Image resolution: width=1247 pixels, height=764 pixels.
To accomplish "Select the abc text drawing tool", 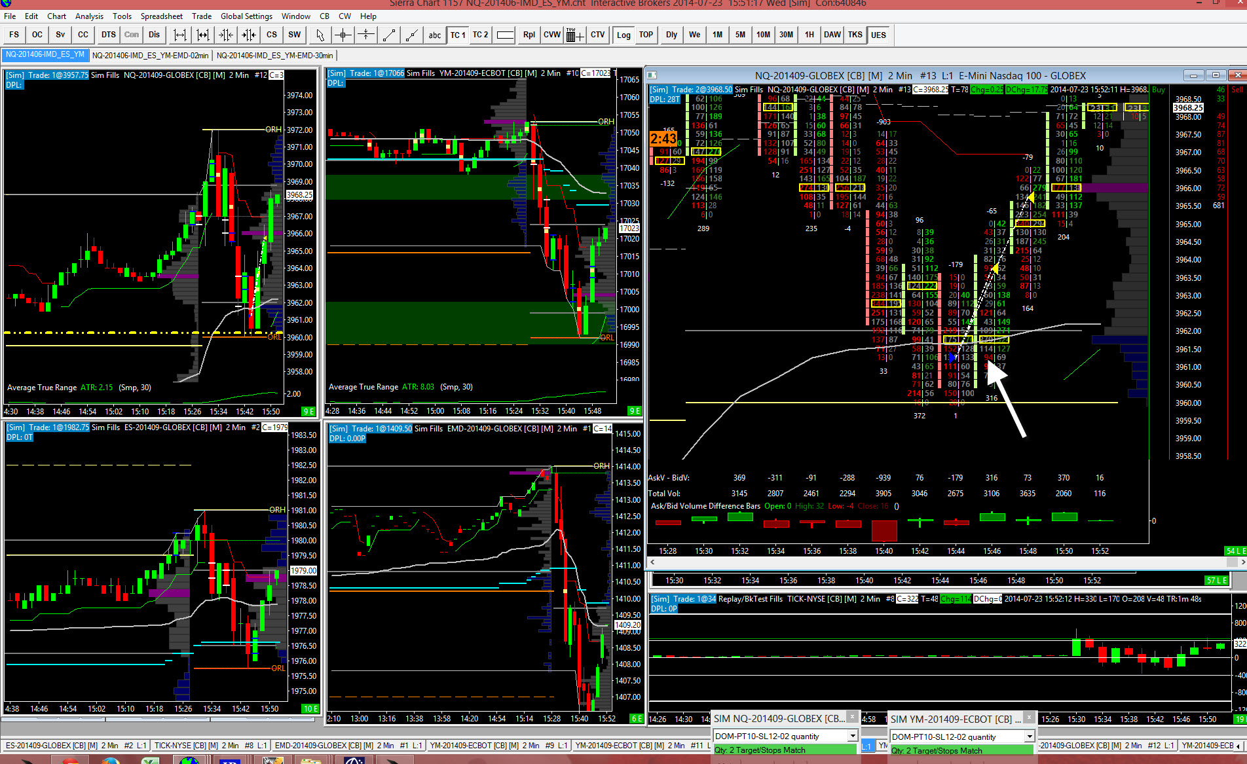I will click(435, 35).
